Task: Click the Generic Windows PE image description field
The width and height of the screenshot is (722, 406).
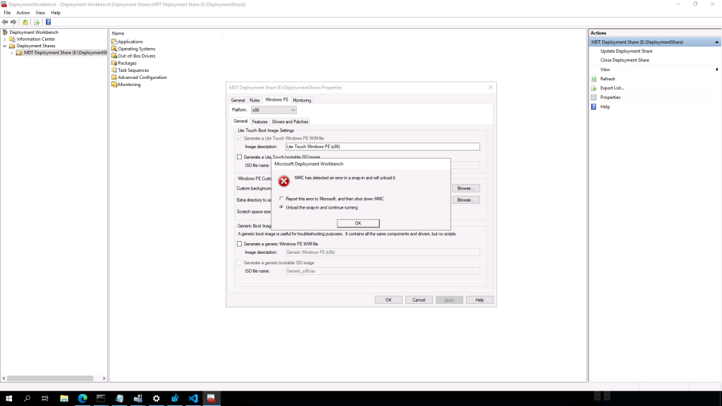Action: click(x=383, y=252)
